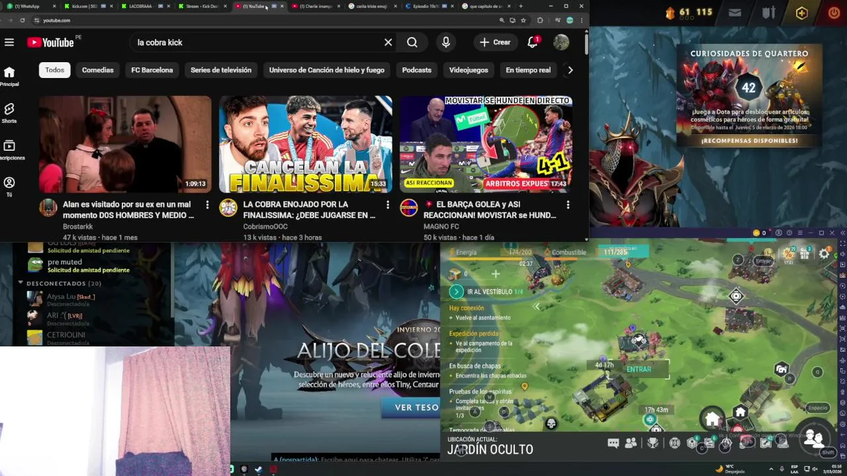Switch to the Charlie browser tab

pos(315,6)
